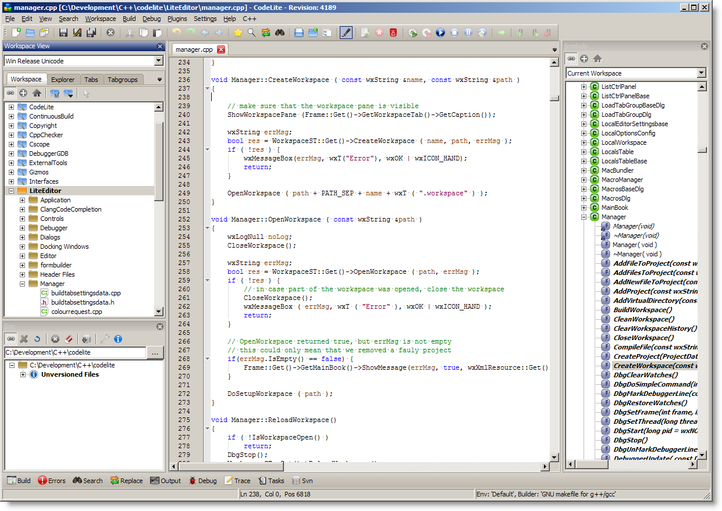Click the bookmark star icon in toolbar
This screenshot has height=511, width=722.
tap(237, 33)
